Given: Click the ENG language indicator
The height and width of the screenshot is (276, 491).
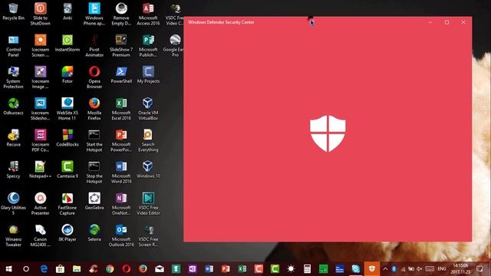Looking at the screenshot, I should click(442, 269).
